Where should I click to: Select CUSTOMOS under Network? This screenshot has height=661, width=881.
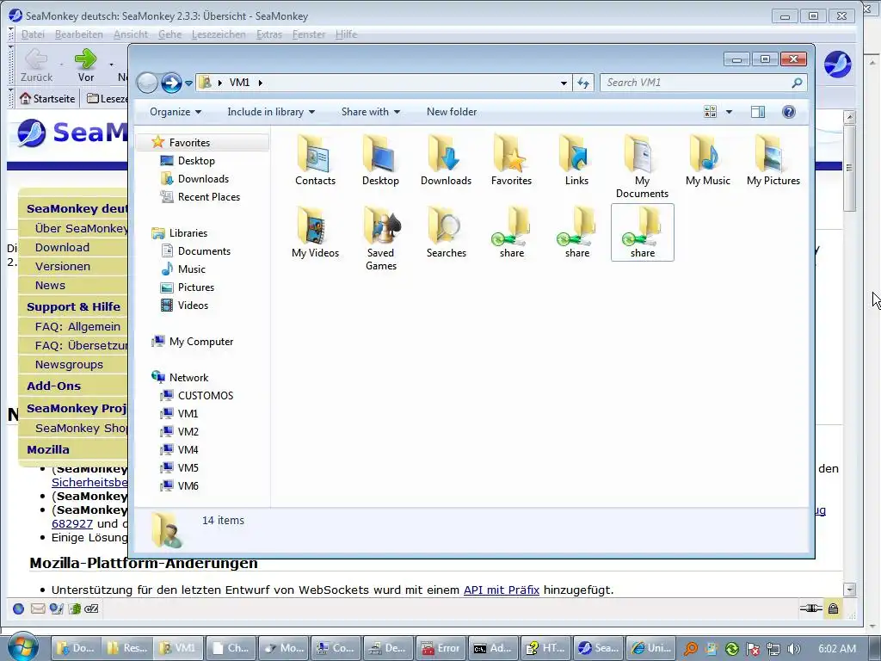[205, 396]
